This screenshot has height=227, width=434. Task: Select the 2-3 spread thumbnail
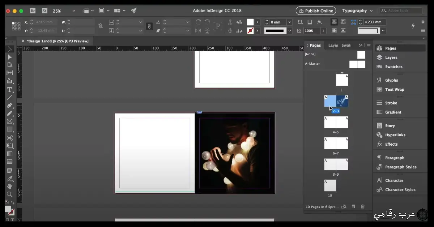point(336,101)
